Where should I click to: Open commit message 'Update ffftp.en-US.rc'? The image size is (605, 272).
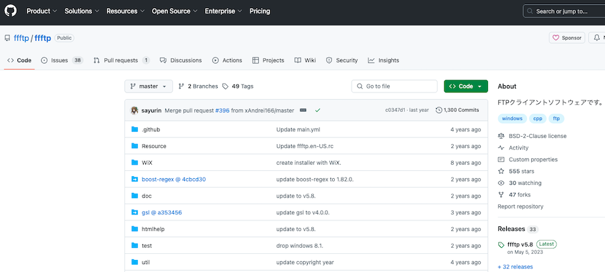[x=306, y=146]
